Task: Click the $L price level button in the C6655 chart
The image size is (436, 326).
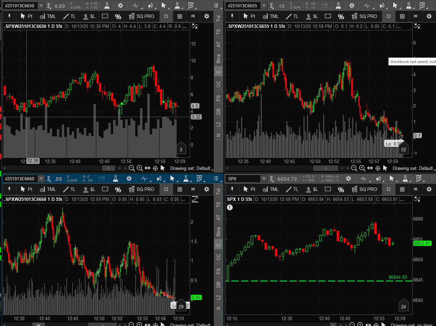Action: pos(312,16)
